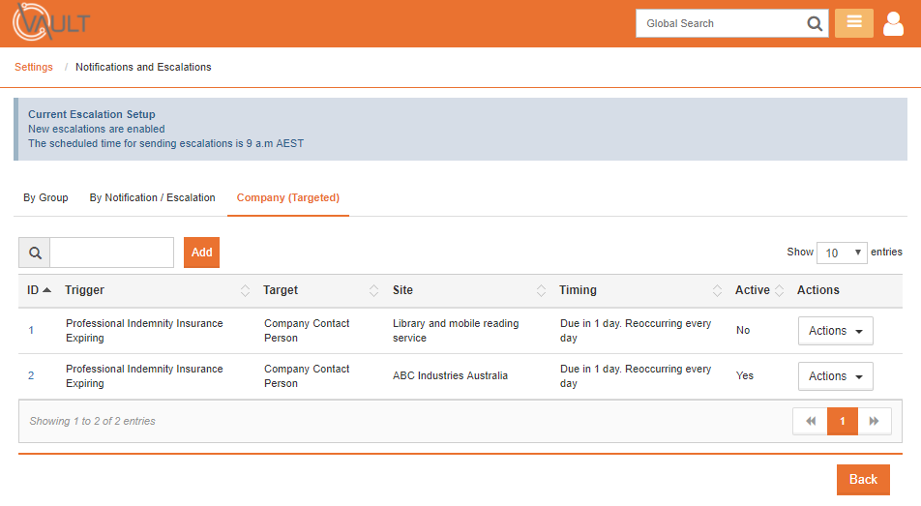
Task: Open entry ID 1 link
Action: (x=31, y=330)
